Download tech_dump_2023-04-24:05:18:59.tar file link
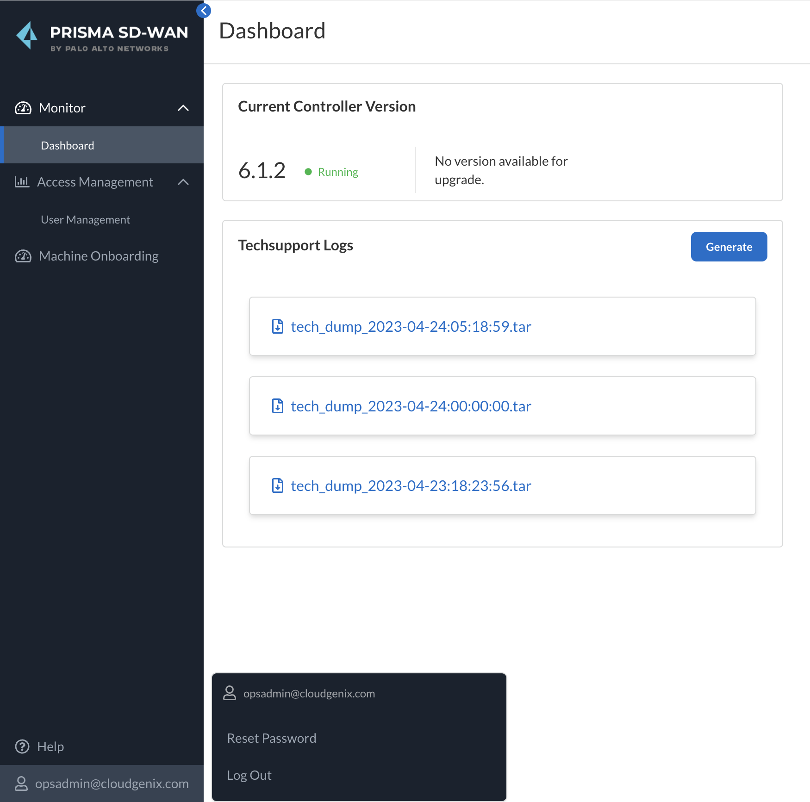810x802 pixels. (x=411, y=326)
